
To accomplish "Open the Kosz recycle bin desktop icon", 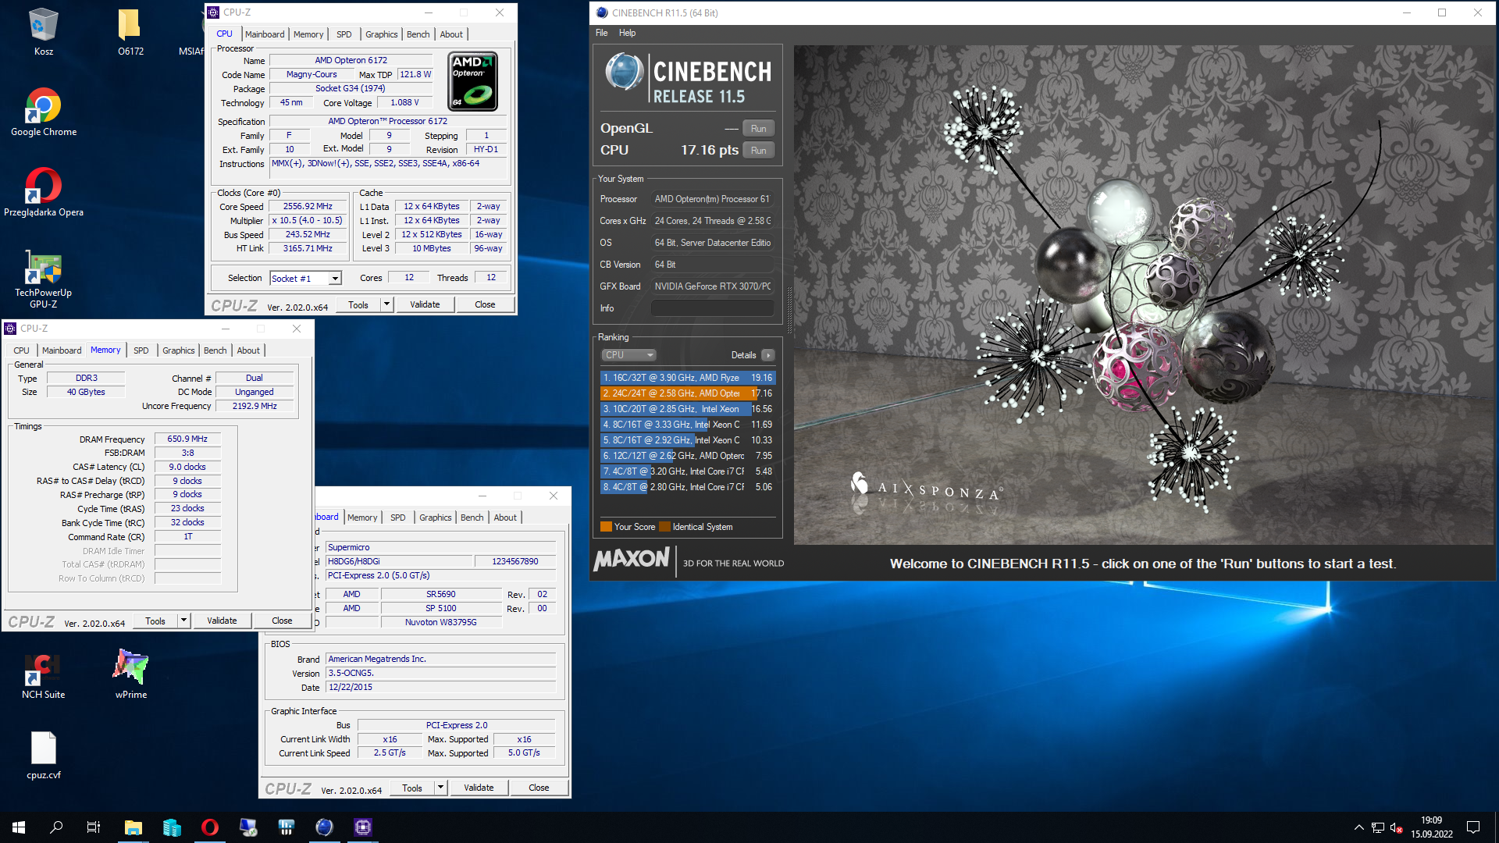I will point(43,31).
